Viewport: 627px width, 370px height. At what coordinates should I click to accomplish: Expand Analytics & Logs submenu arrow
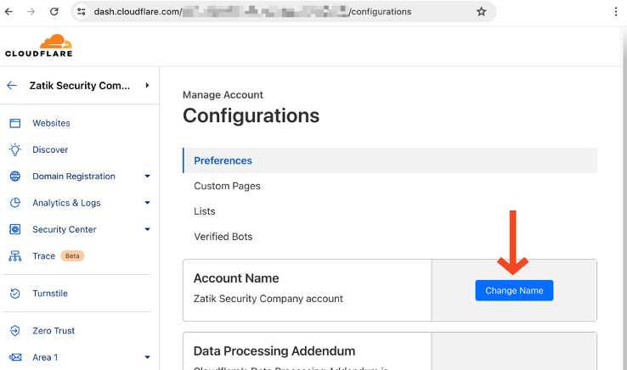pos(147,203)
